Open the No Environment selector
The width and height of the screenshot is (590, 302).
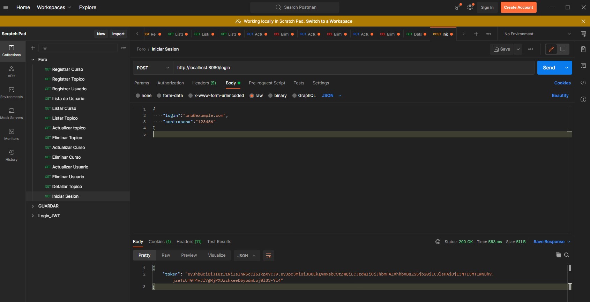click(x=538, y=34)
